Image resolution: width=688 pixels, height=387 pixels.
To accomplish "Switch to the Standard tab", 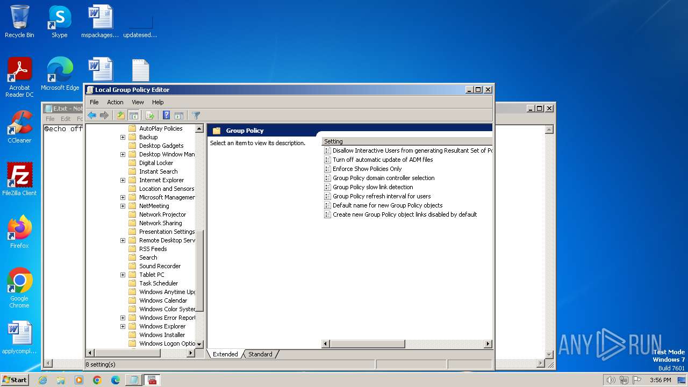I will (x=260, y=354).
